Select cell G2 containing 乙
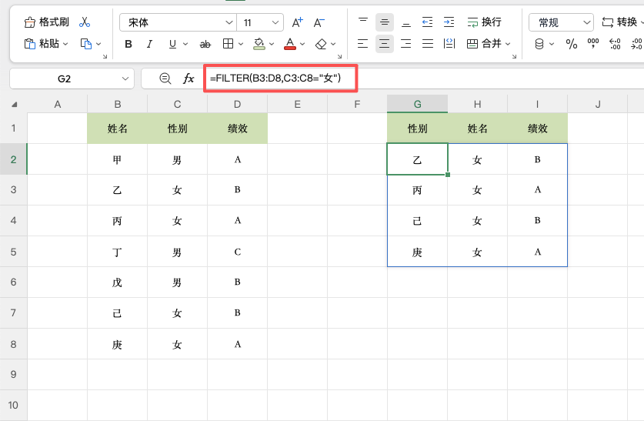This screenshot has width=644, height=421. pos(417,159)
